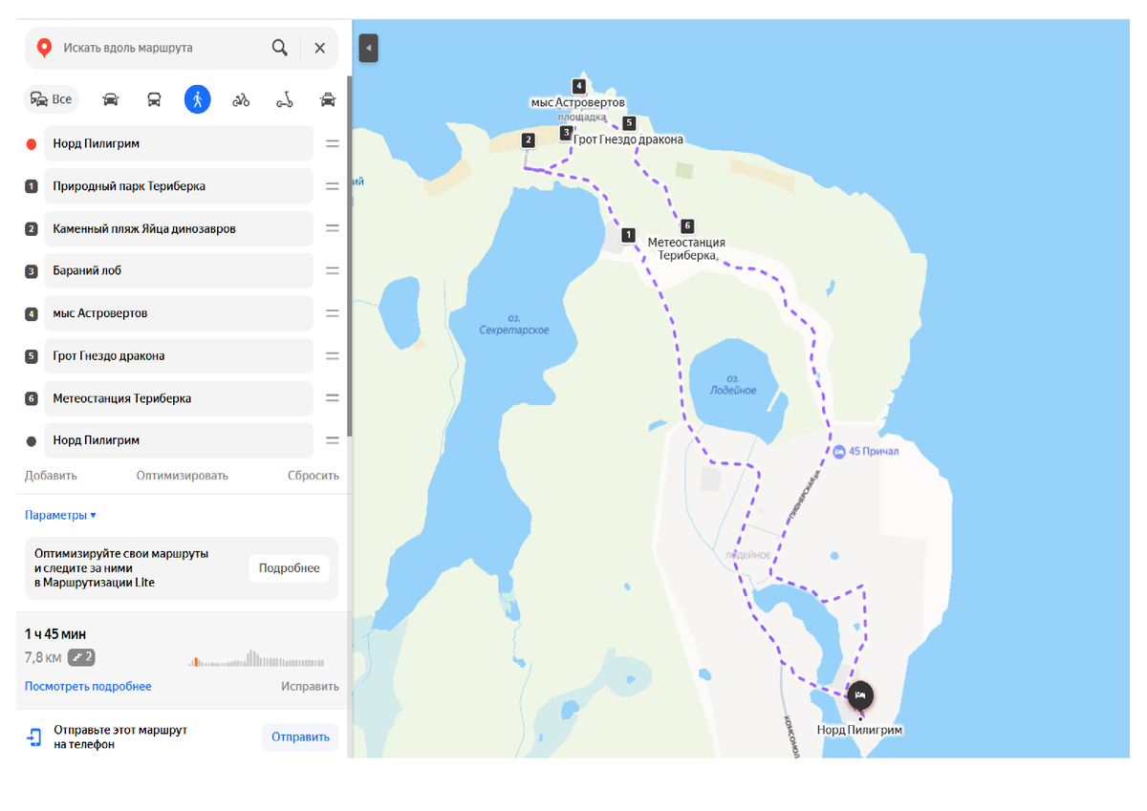Click reorder handle for Метеостанция Териберка
Screen dimensions: 1147x811
tap(333, 398)
